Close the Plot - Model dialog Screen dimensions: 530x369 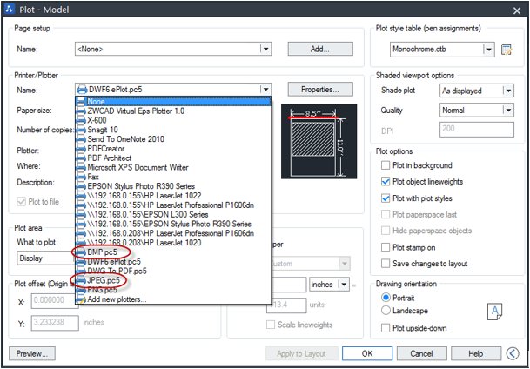517,10
